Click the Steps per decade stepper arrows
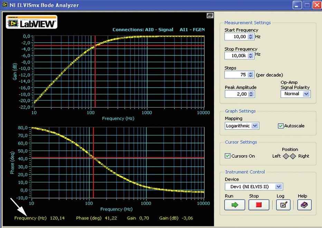Image resolution: width=322 pixels, height=228 pixels. click(x=250, y=75)
